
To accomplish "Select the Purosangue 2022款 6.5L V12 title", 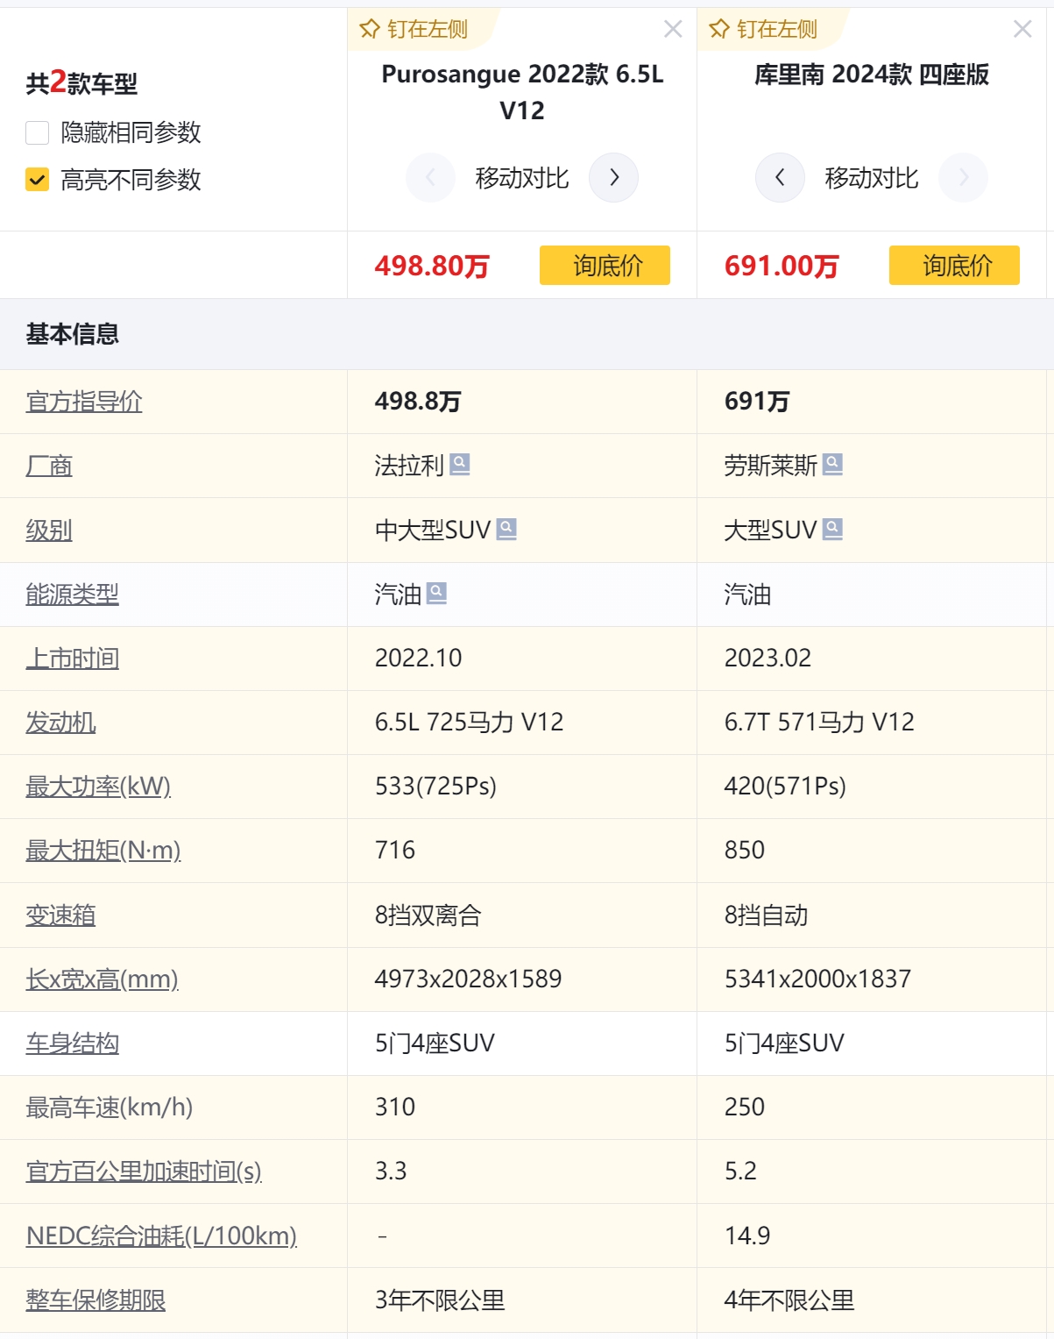I will tap(522, 92).
